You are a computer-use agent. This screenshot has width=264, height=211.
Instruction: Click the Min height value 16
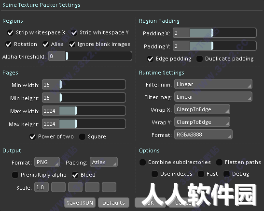point(51,98)
